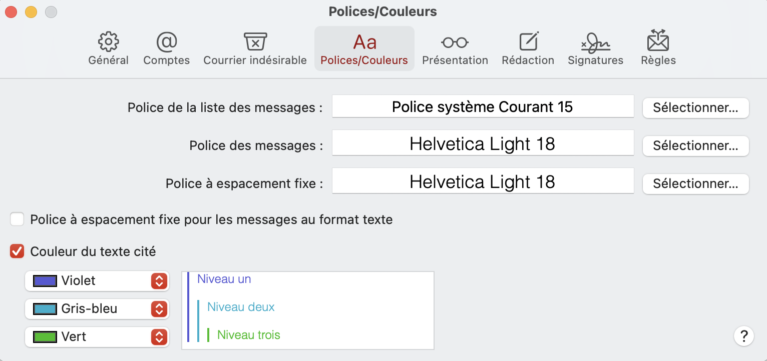767x361 pixels.
Task: Select the Polices/Couleurs Aa icon
Action: pos(364,42)
